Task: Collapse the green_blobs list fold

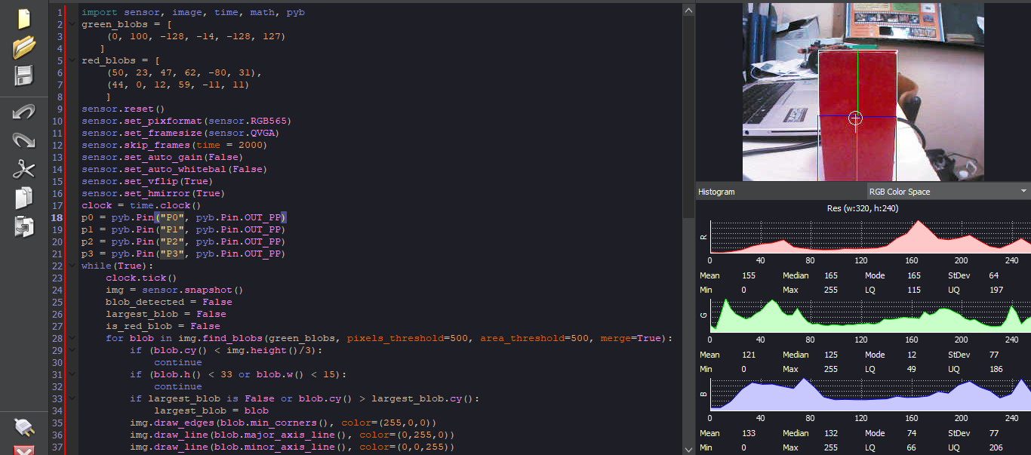Action: click(70, 23)
